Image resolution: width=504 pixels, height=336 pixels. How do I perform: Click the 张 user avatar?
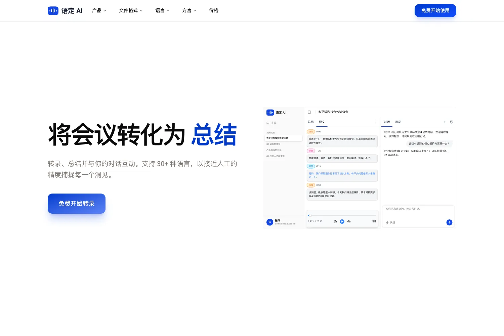tap(269, 222)
